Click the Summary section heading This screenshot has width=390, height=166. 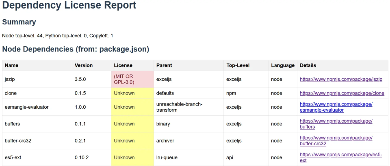[19, 22]
